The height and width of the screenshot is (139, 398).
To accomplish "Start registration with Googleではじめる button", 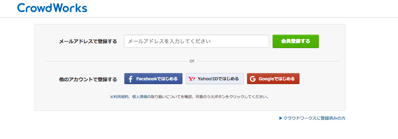I will [273, 79].
